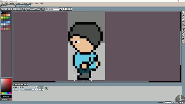Click the first button right of the RotSprite dropdown
Screen dimensions: 185x104
pos(64,9)
